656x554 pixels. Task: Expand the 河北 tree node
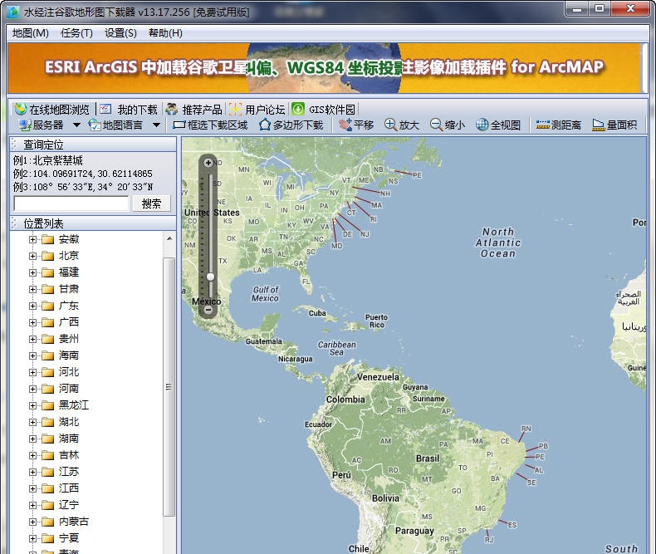(x=32, y=372)
